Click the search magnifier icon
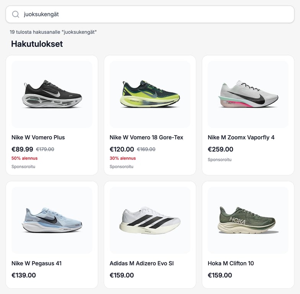The image size is (300, 294). [x=16, y=15]
